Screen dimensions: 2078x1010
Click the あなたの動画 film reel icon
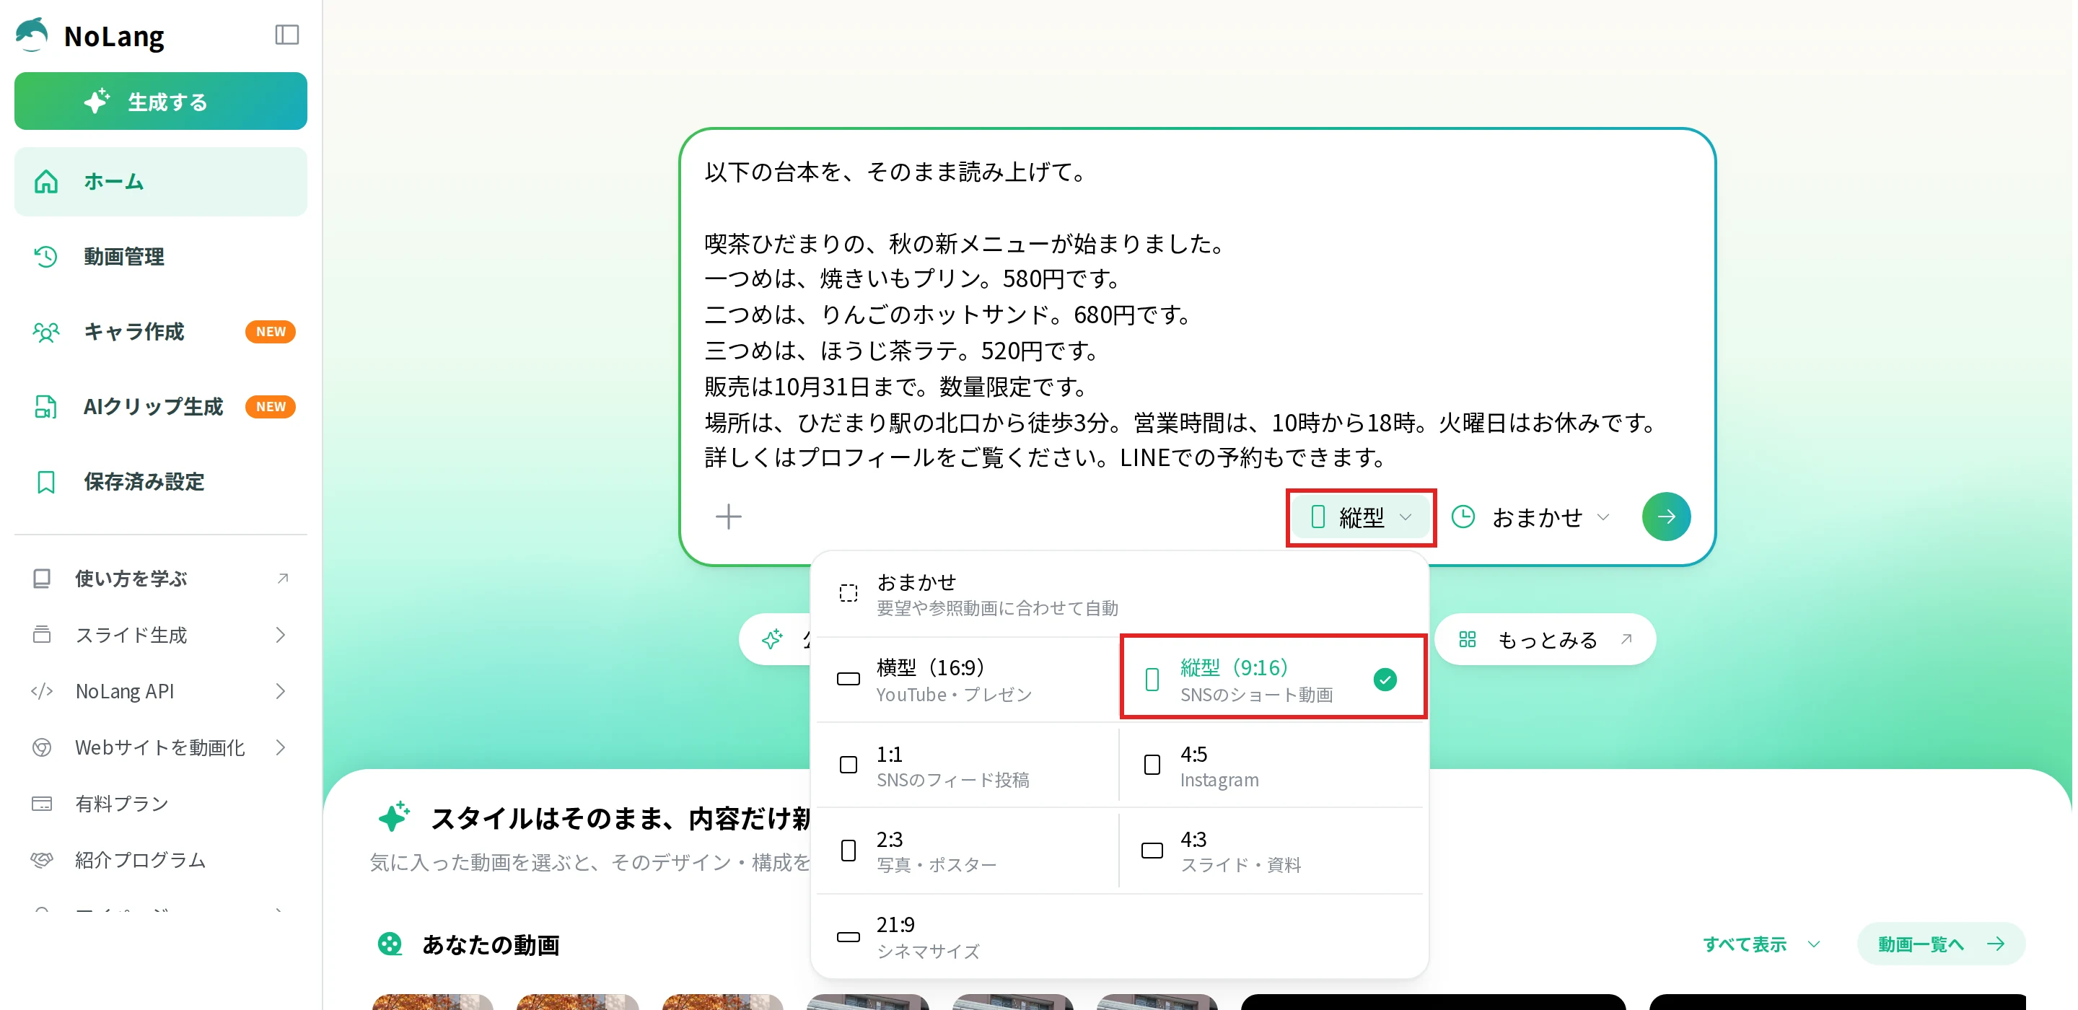[390, 944]
